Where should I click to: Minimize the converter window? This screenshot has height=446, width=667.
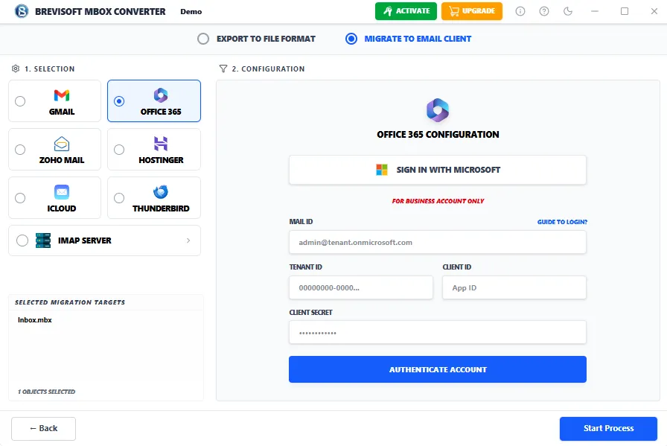595,11
